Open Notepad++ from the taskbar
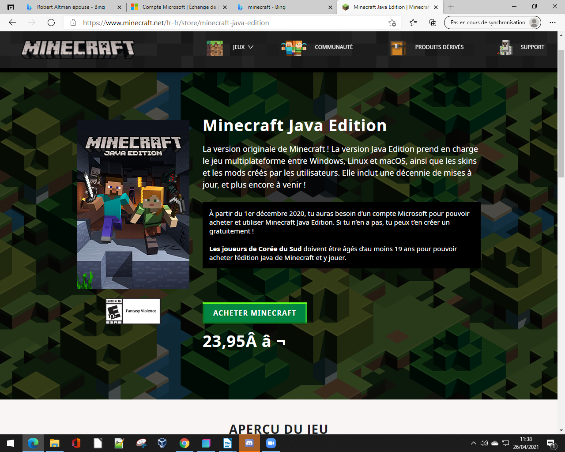565x452 pixels. pos(120,443)
